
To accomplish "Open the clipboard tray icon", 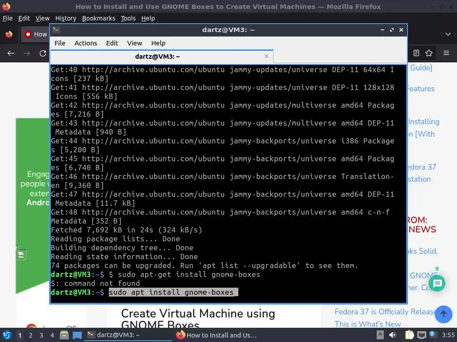I will click(x=409, y=335).
